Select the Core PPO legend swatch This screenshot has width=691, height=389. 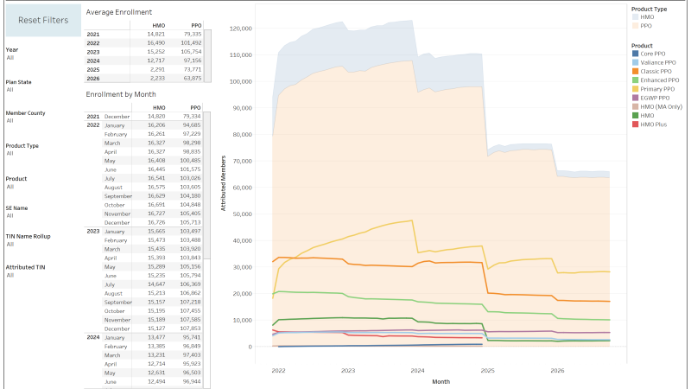(x=635, y=54)
